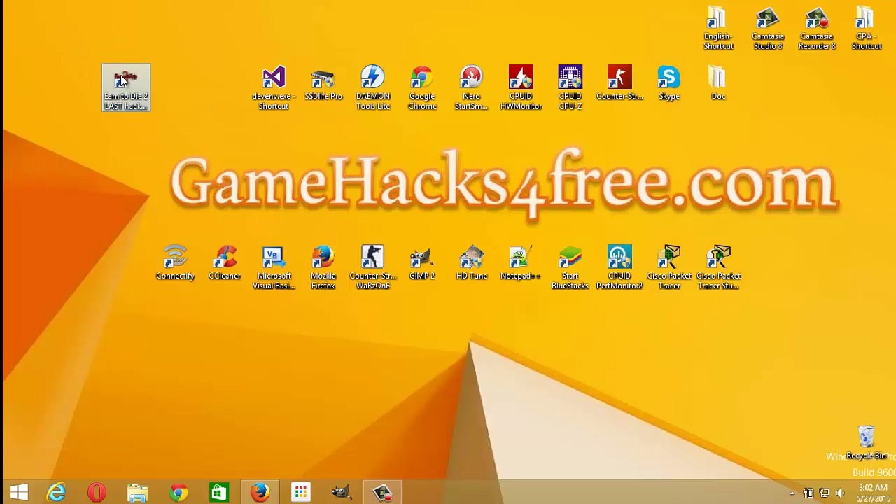
Task: Click the Nero StartSmart desktop icon
Action: pos(471,88)
